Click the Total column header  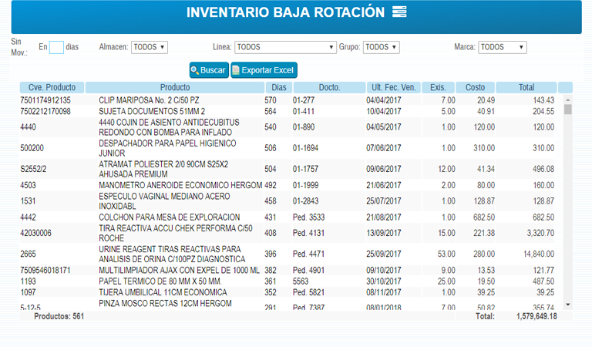coord(526,87)
